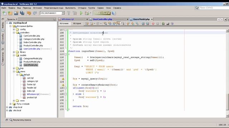Clean and build project with broom-hammer icon

point(75,13)
